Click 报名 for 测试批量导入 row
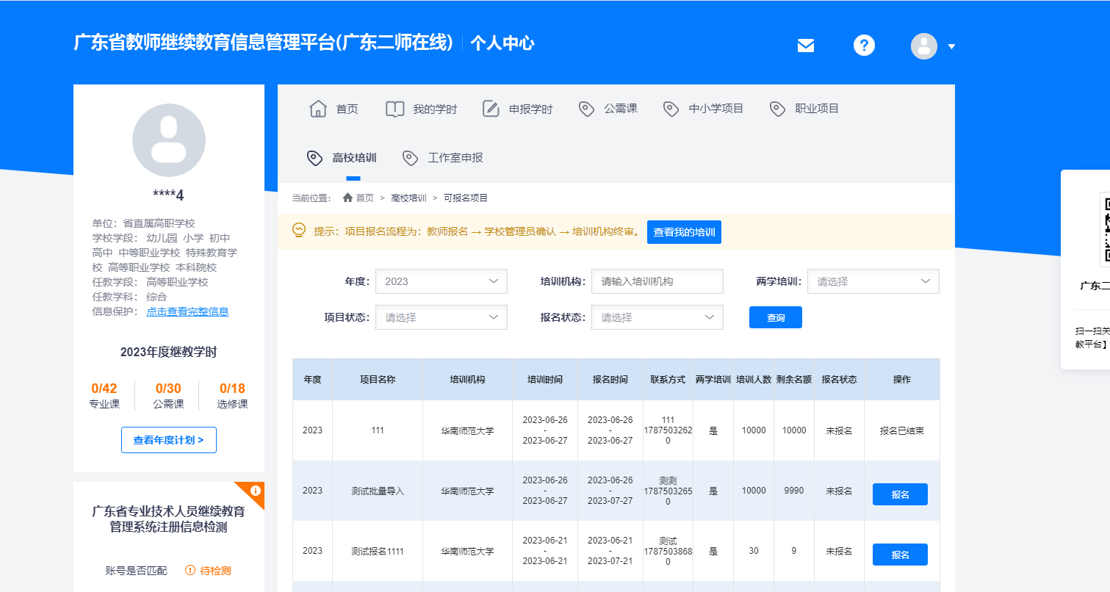The height and width of the screenshot is (592, 1110). [x=900, y=494]
